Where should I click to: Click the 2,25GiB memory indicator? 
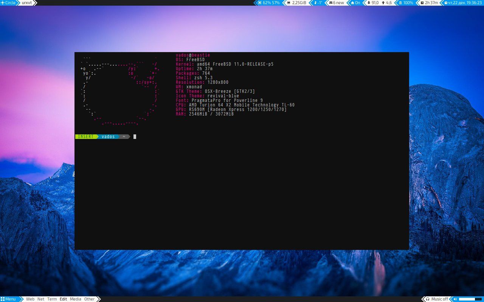click(x=297, y=3)
